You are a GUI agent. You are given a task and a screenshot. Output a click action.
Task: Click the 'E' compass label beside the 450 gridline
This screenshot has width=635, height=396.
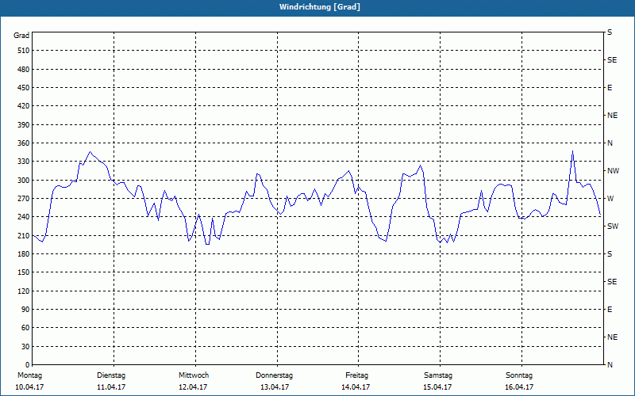coord(610,88)
